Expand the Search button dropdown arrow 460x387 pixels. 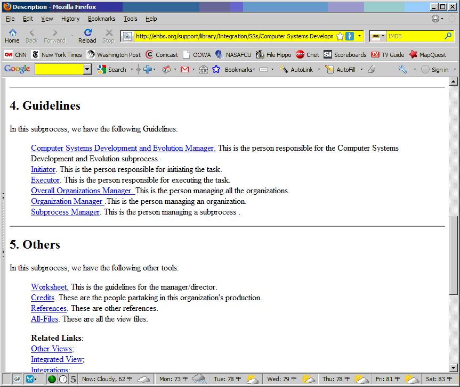[132, 69]
